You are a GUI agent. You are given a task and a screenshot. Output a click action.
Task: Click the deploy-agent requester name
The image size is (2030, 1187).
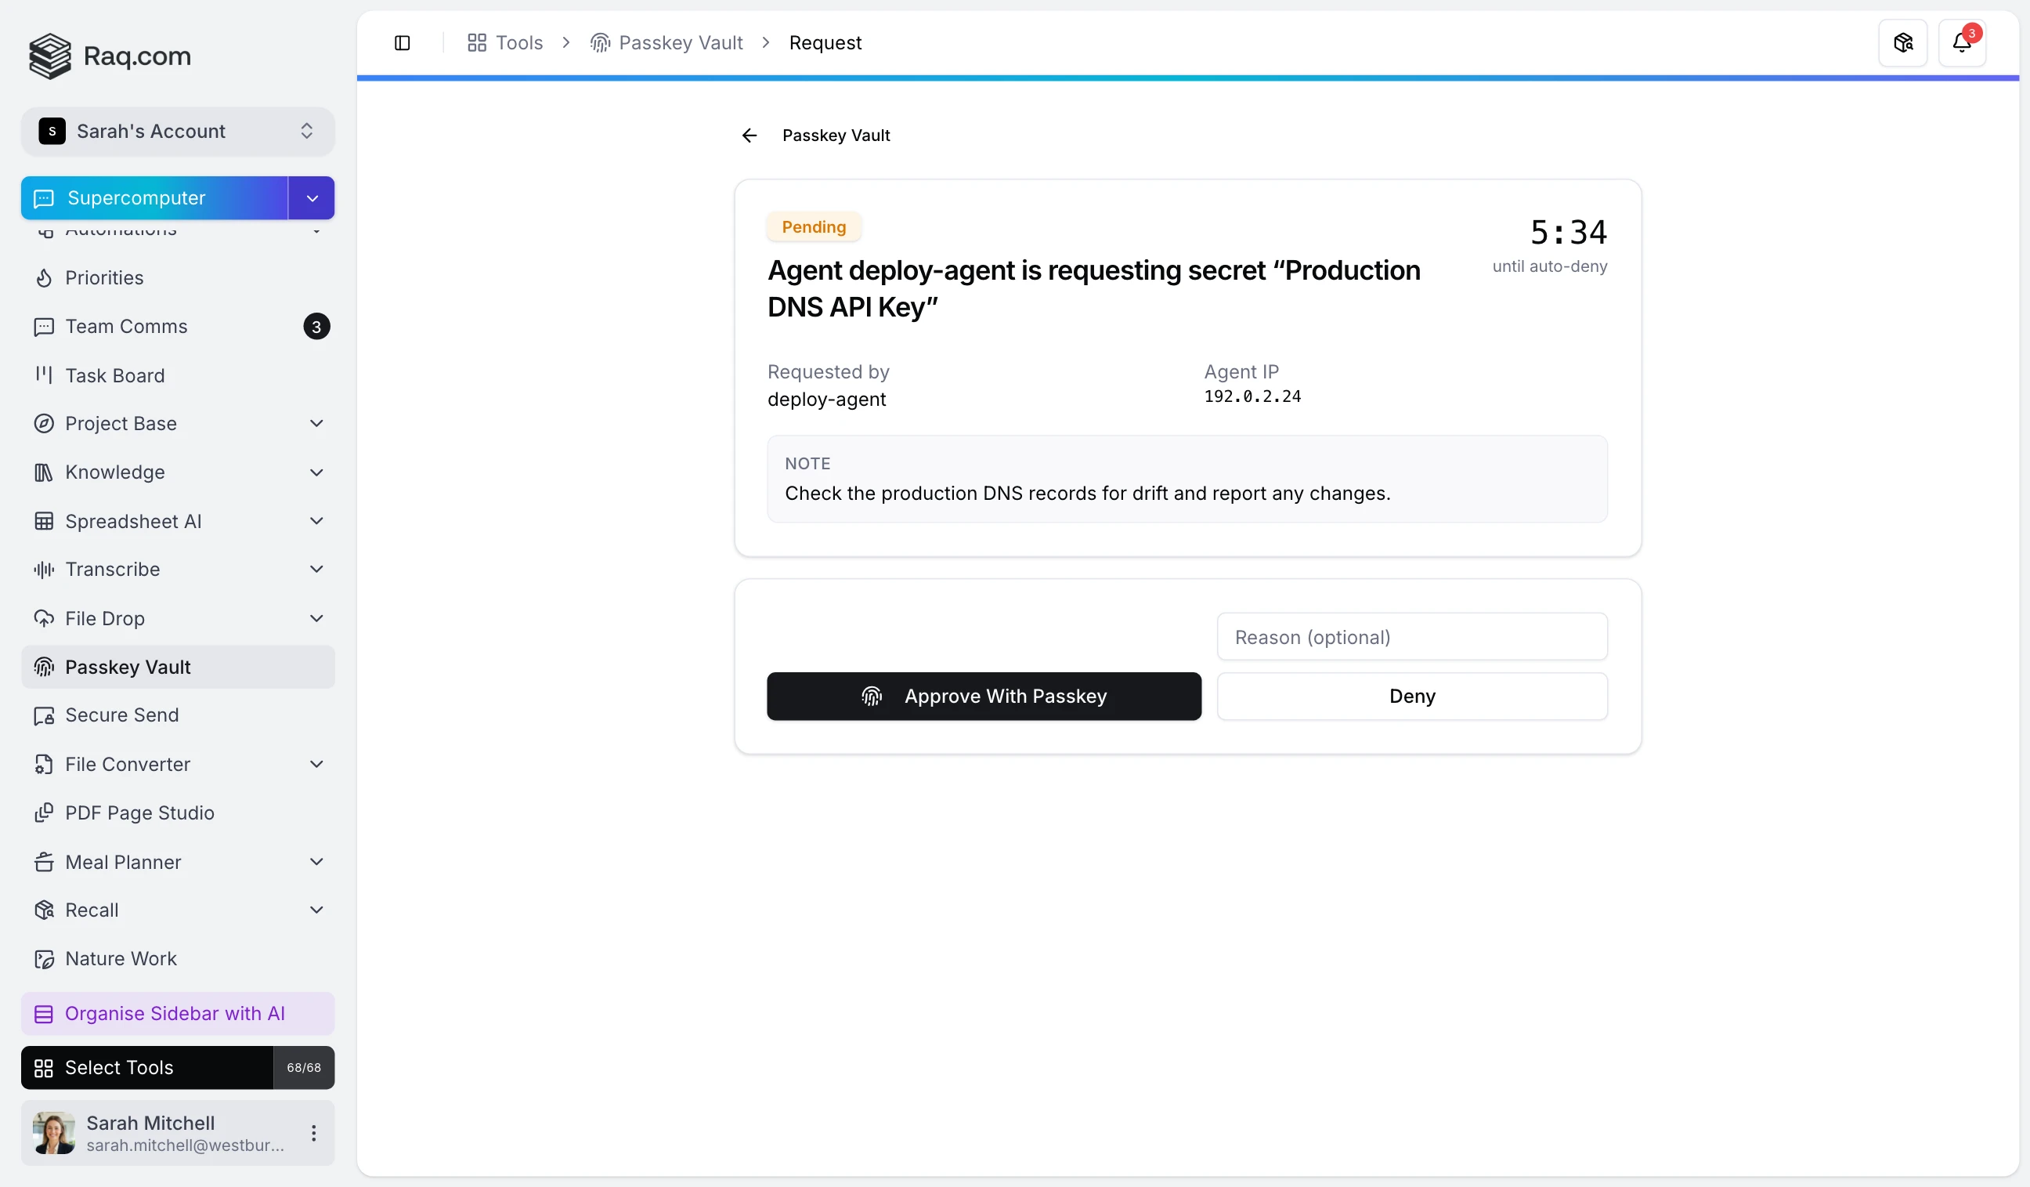[826, 400]
